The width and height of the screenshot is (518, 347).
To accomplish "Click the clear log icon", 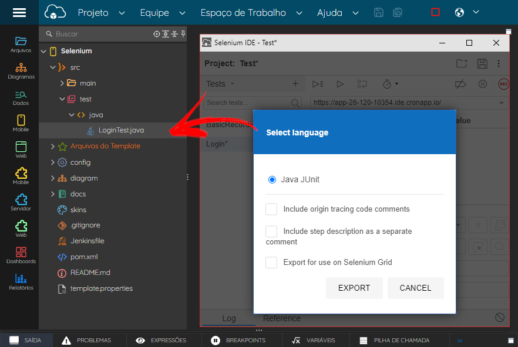I will pyautogui.click(x=500, y=317).
